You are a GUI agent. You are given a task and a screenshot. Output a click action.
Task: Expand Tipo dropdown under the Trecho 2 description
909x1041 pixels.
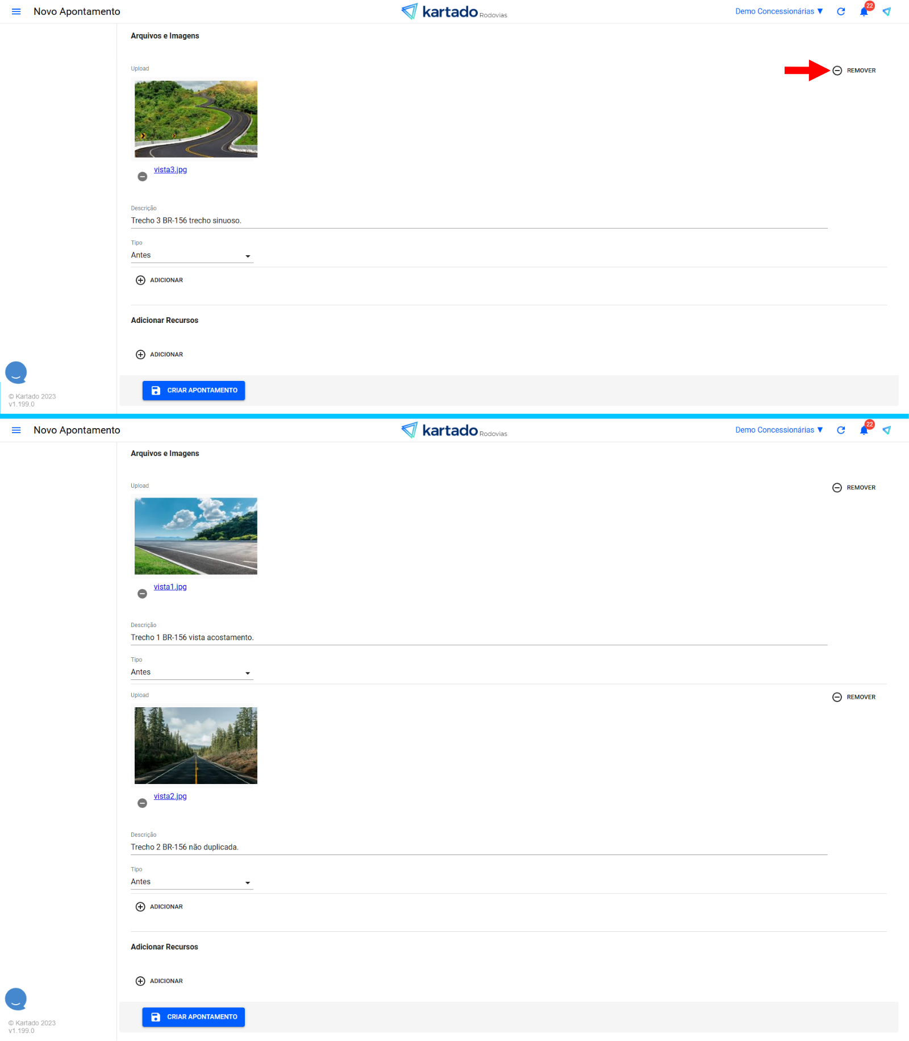(x=191, y=882)
